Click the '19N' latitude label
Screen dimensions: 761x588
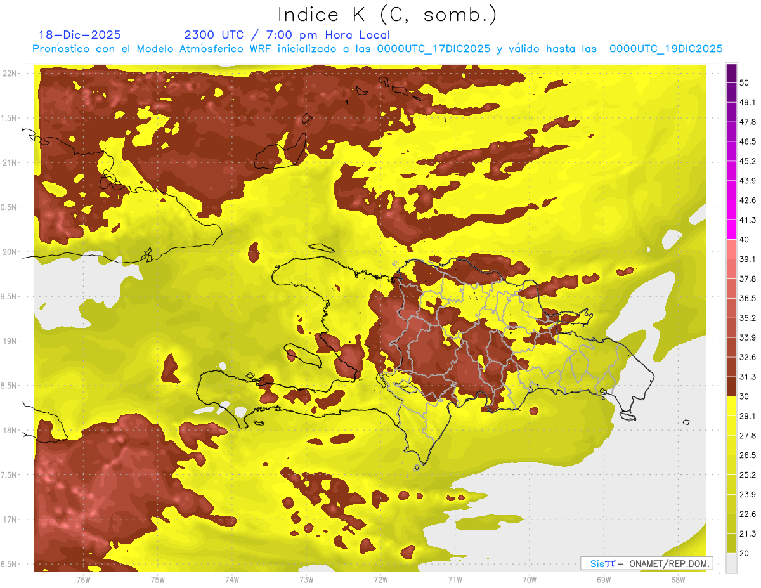coord(11,341)
